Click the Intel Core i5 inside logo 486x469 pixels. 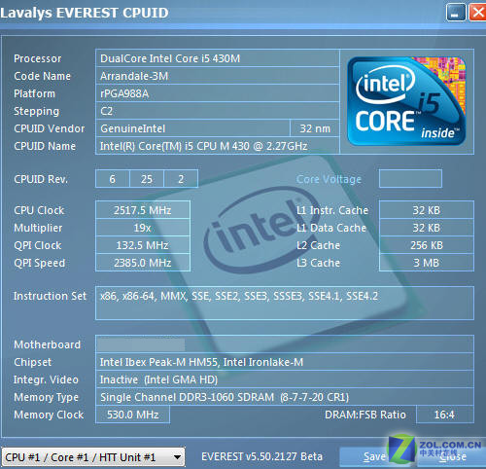[406, 101]
